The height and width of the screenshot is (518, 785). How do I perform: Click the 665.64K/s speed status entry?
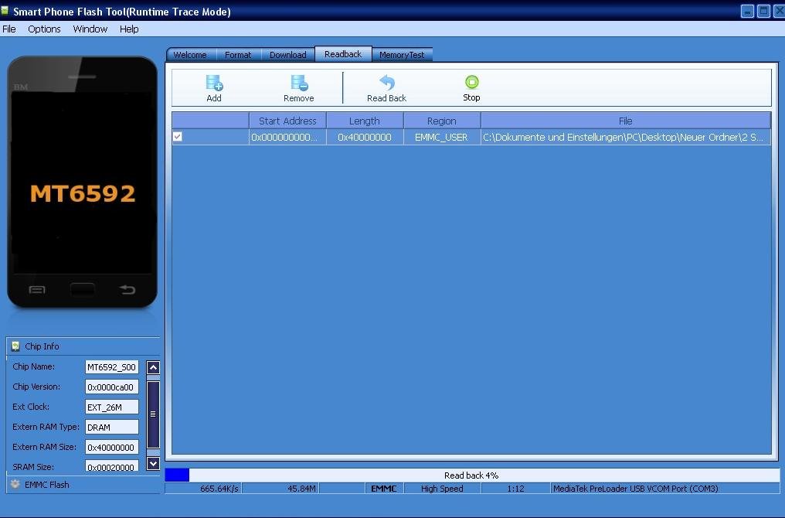203,489
